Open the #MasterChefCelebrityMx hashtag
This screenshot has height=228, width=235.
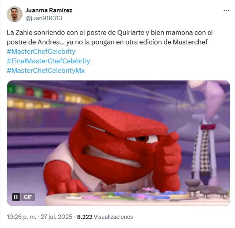tap(46, 70)
